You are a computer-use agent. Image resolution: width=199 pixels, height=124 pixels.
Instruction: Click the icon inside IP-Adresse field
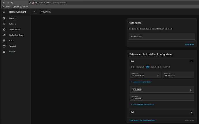158,76
